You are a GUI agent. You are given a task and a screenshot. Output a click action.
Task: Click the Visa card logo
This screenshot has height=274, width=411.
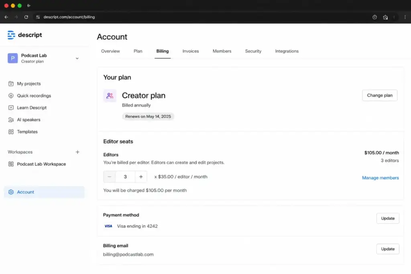pyautogui.click(x=108, y=226)
